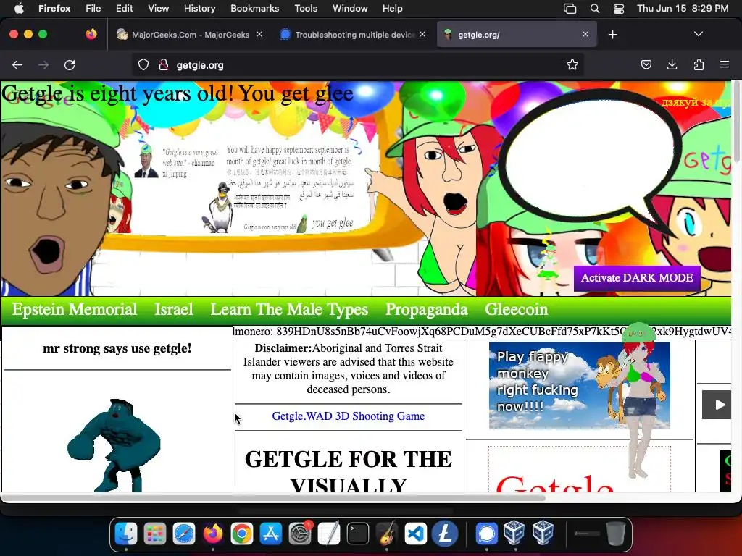Open the Firefox downloads panel
Image resolution: width=742 pixels, height=556 pixels.
pos(672,64)
